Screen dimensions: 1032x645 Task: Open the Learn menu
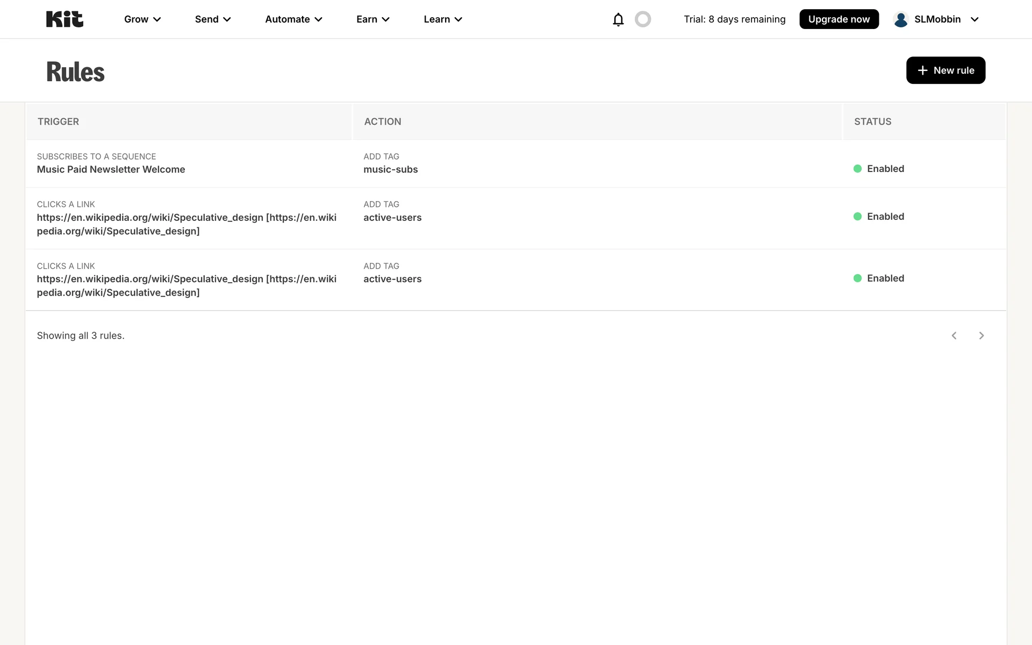(x=443, y=19)
